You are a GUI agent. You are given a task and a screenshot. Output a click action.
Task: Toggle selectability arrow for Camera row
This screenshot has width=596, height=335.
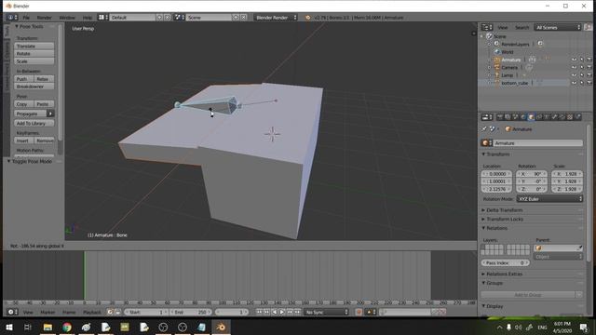(581, 68)
